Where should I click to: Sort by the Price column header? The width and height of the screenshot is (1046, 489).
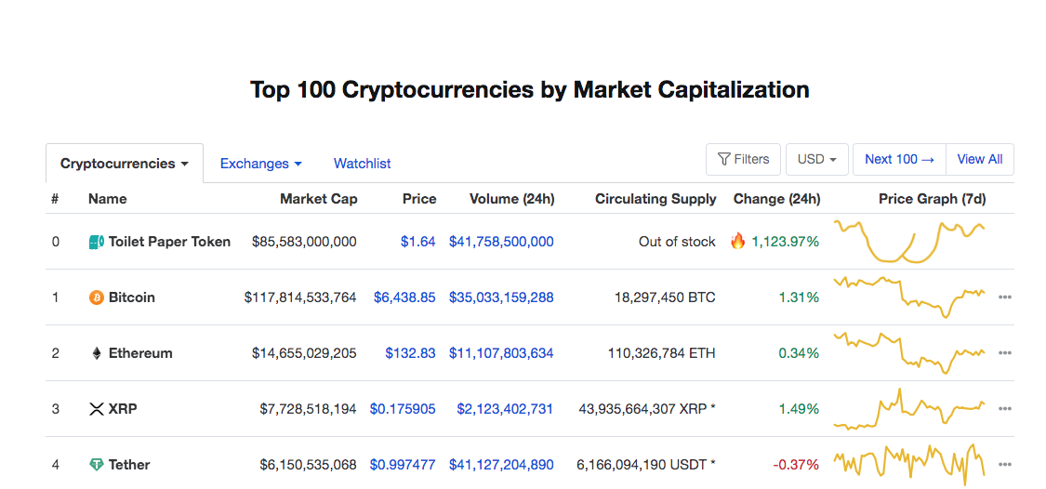419,199
